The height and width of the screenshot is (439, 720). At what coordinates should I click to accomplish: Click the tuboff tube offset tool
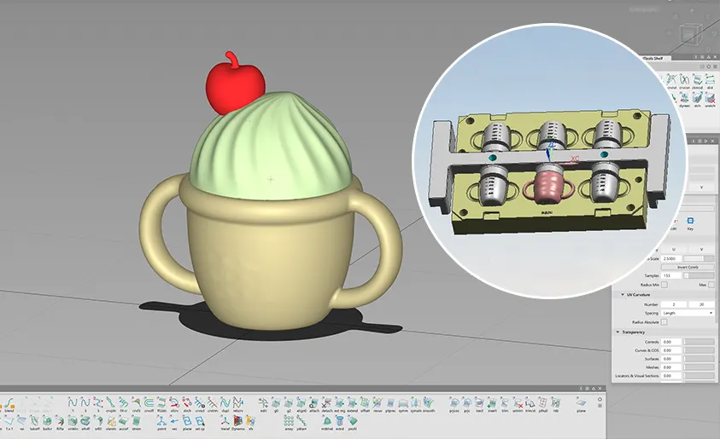point(35,424)
